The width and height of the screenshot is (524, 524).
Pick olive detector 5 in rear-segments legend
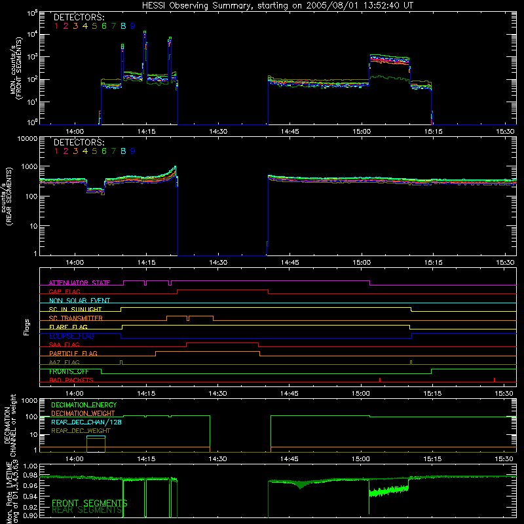pos(94,151)
